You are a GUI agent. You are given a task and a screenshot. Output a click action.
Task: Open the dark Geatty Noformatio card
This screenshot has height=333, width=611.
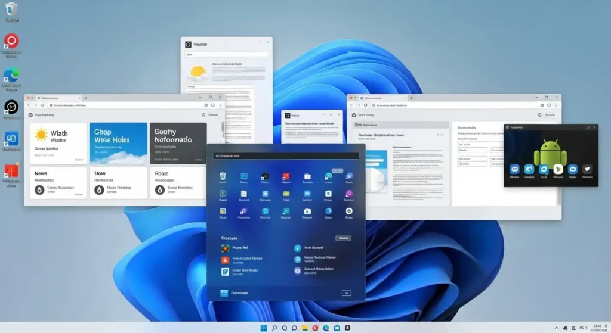click(178, 143)
